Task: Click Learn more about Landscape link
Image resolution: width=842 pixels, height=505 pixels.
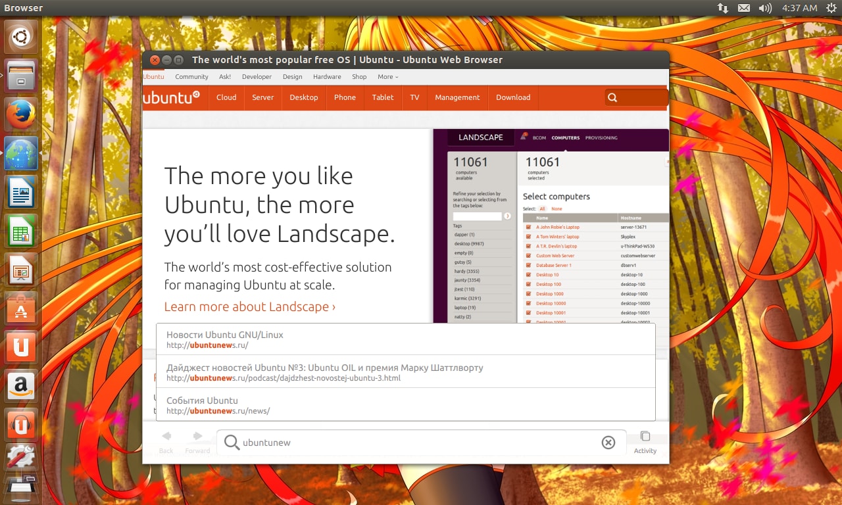Action: click(250, 306)
